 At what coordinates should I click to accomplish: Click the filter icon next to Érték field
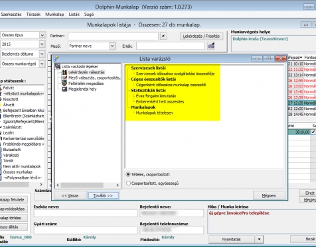coord(211,46)
